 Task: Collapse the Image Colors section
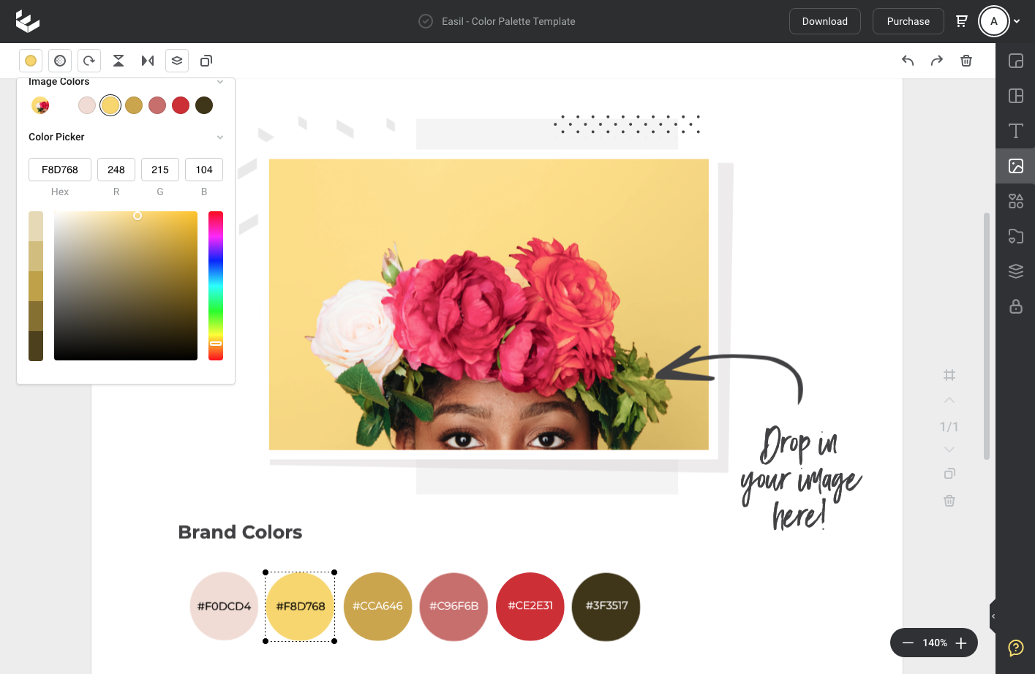point(220,82)
